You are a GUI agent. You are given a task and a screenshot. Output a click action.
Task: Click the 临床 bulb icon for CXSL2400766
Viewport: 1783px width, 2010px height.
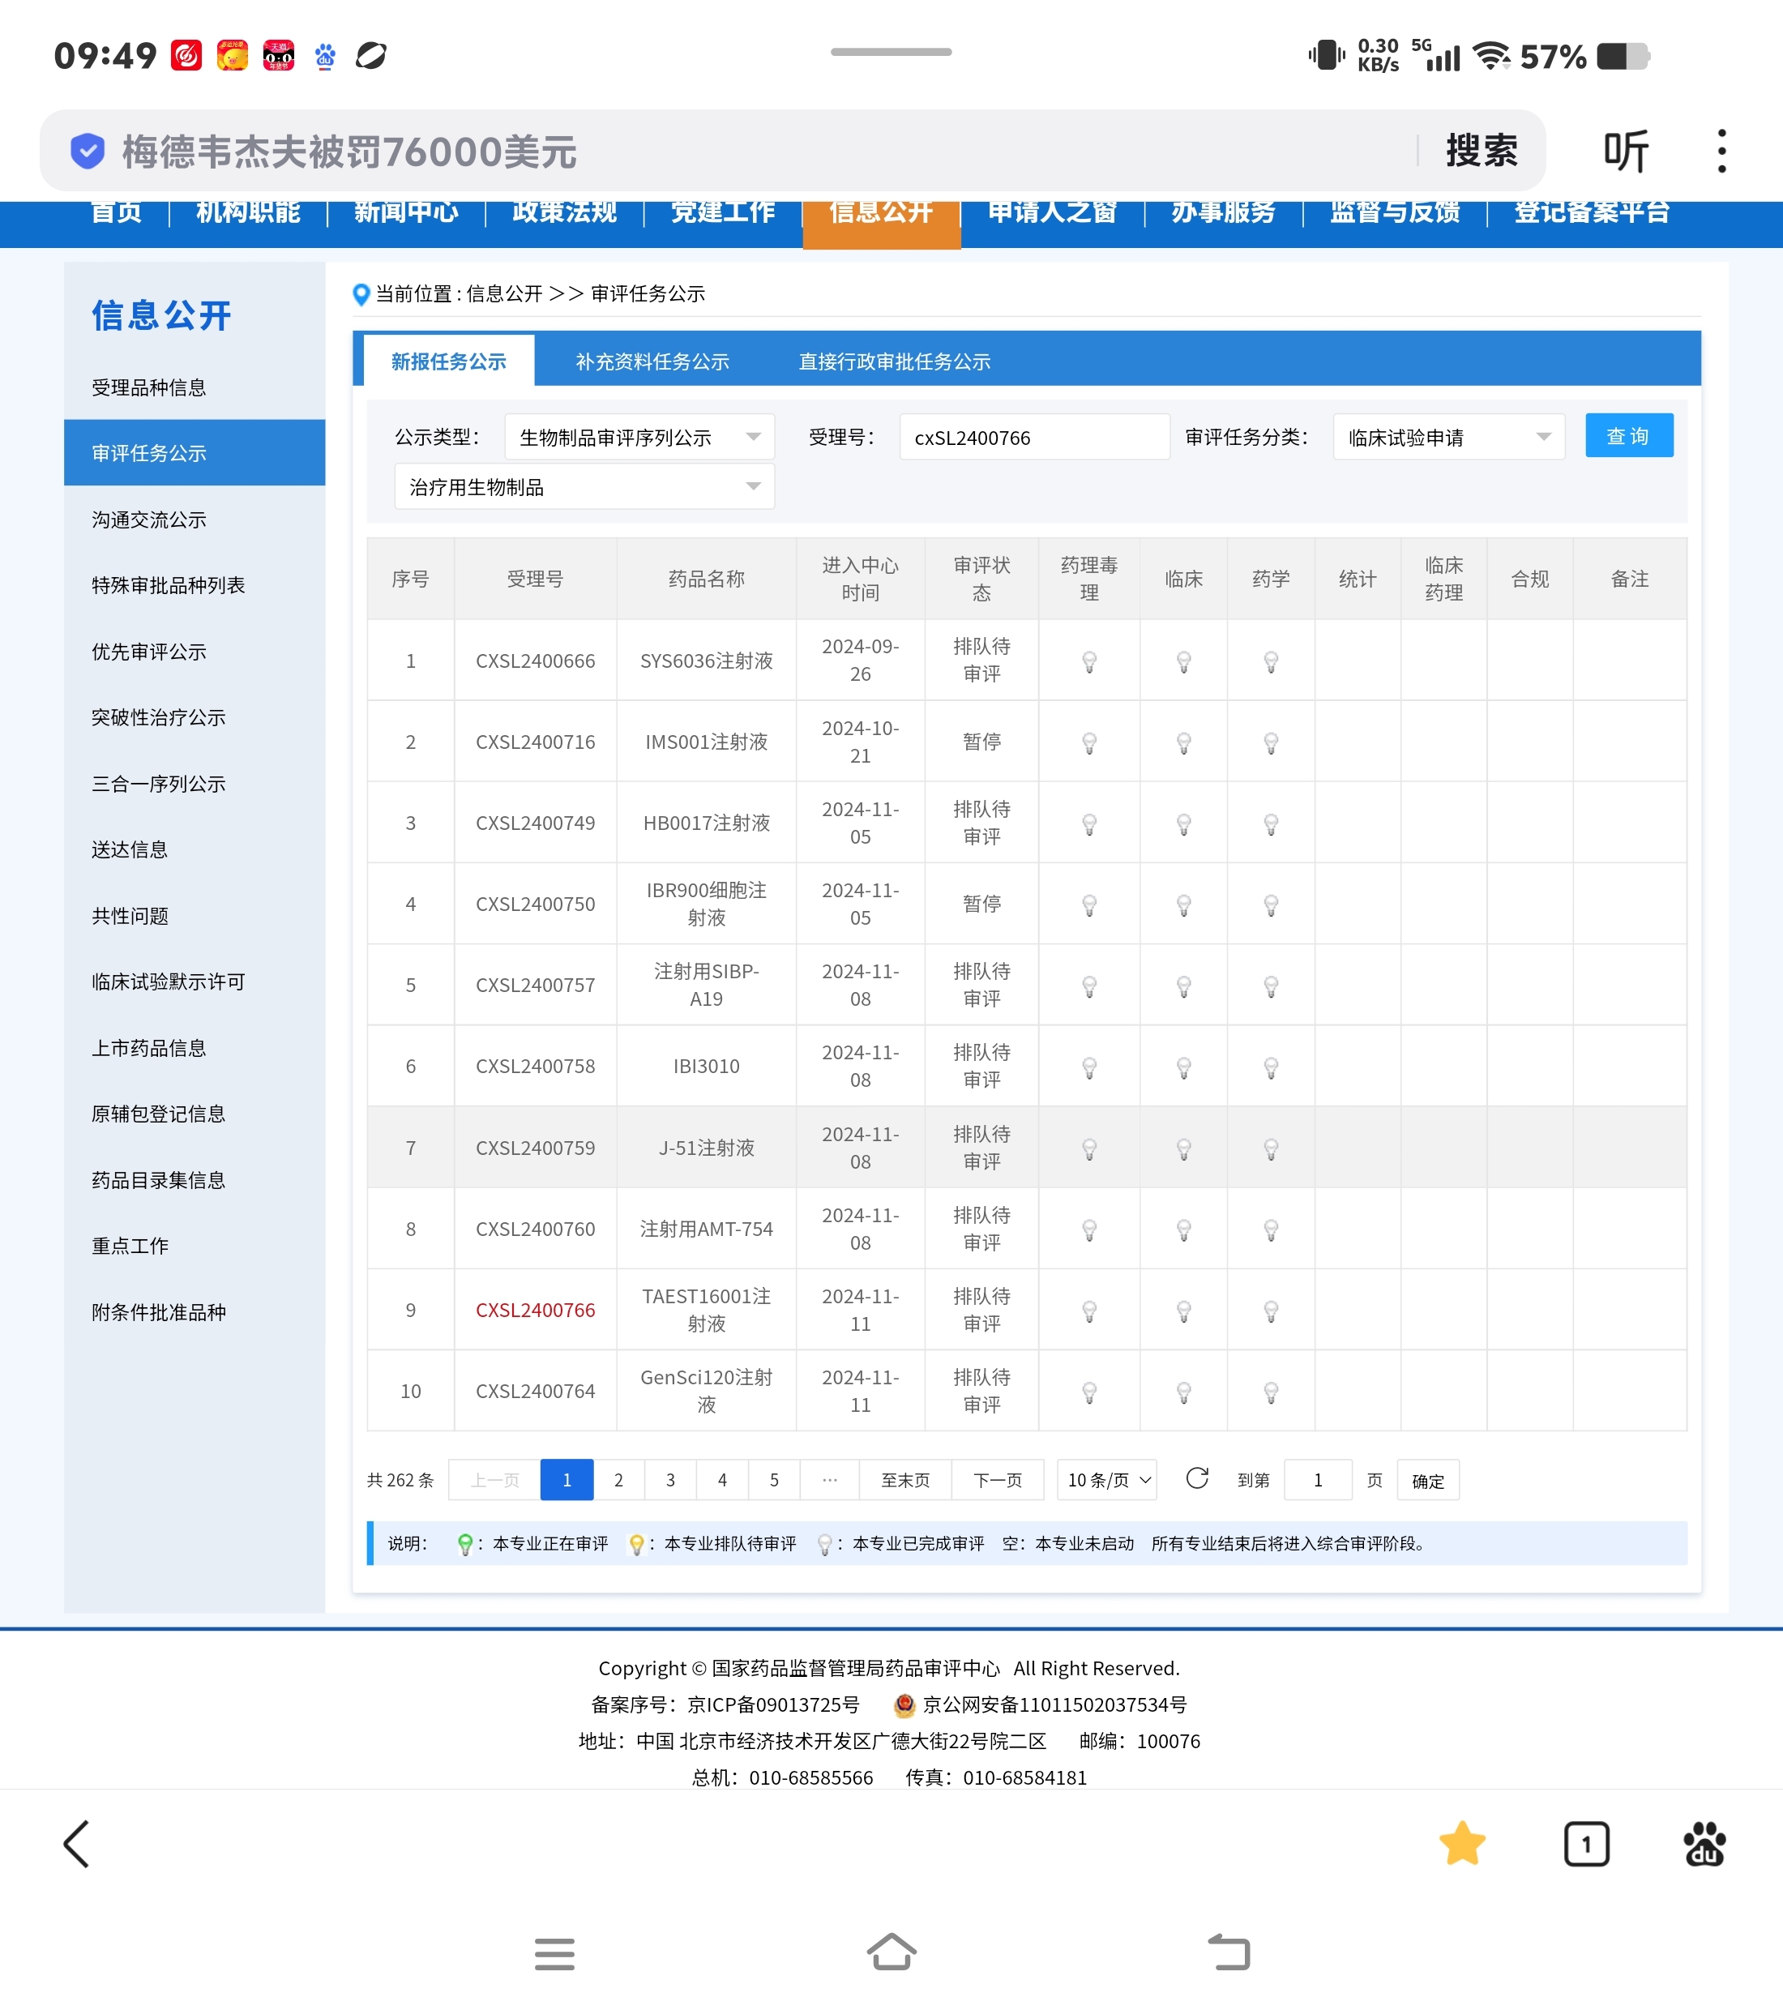(x=1184, y=1311)
